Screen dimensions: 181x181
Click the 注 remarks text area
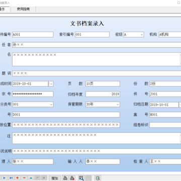point(97,138)
